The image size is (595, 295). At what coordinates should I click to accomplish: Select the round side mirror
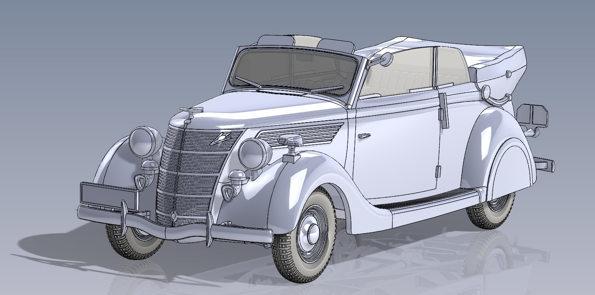coord(386,59)
